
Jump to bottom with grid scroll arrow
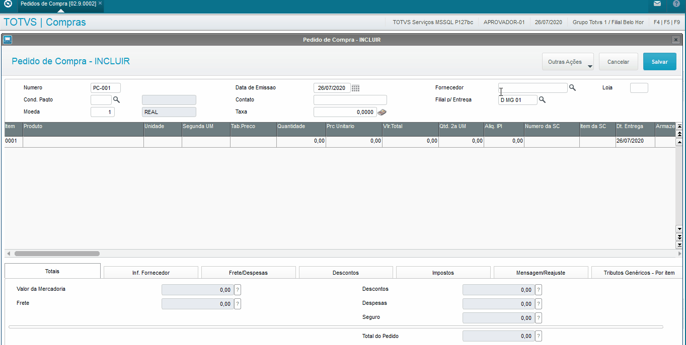[x=679, y=245]
